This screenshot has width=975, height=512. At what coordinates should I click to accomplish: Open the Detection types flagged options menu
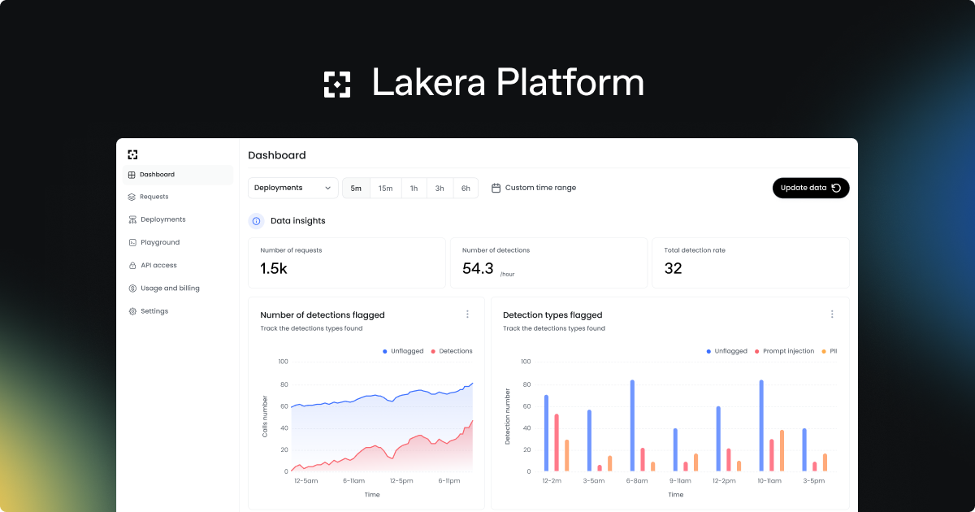click(x=832, y=315)
